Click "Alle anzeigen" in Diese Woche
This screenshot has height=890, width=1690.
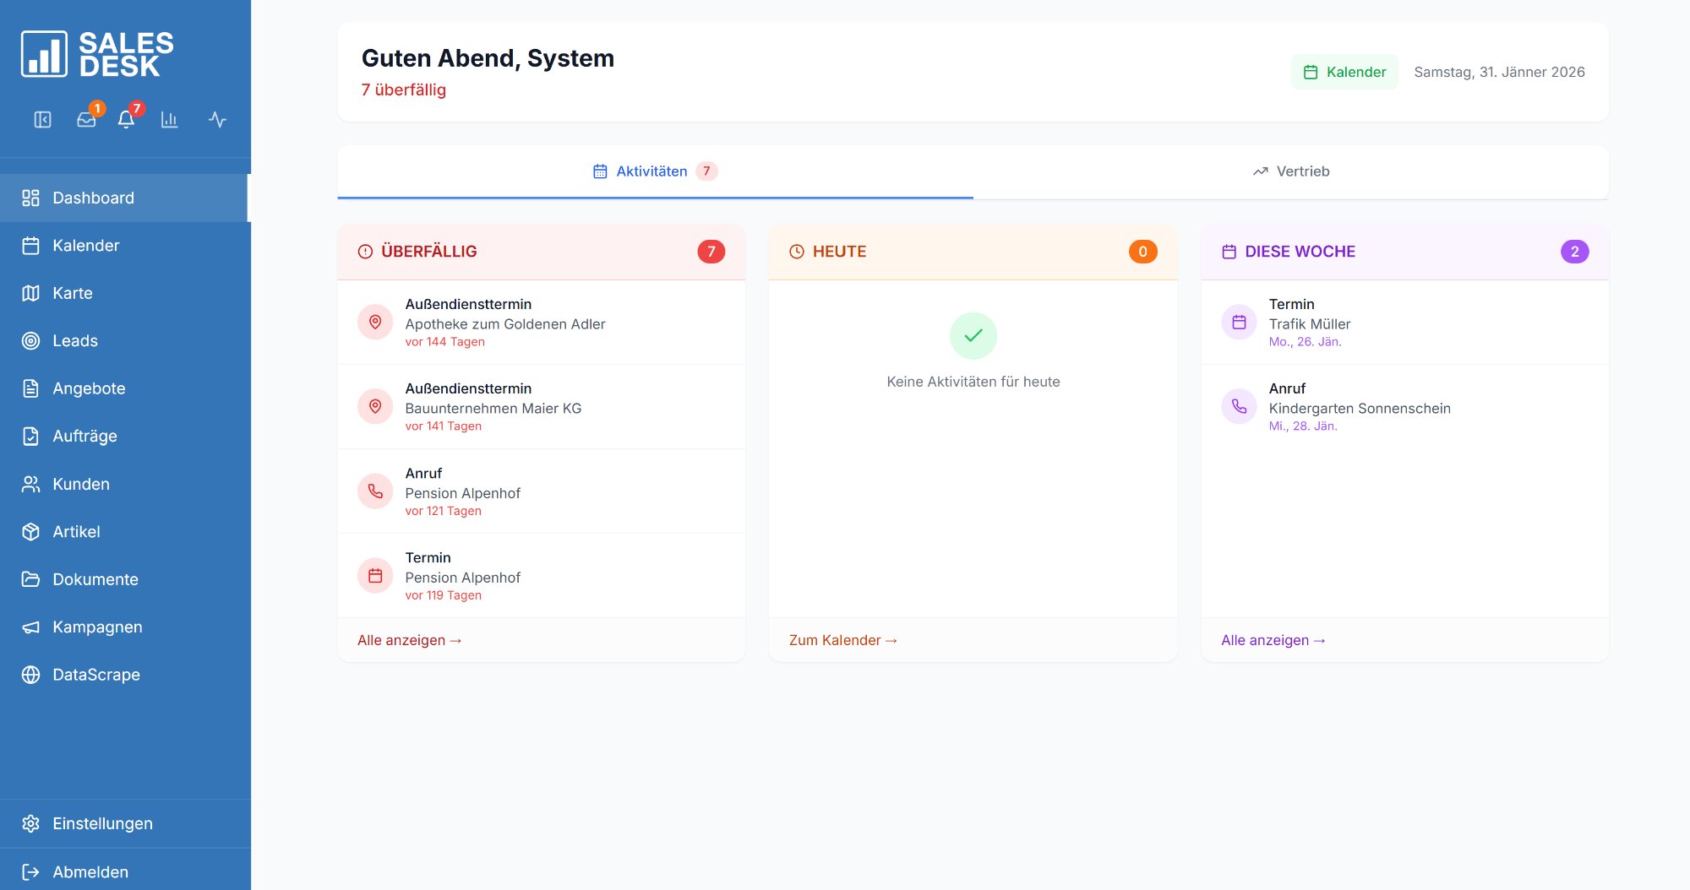(x=1273, y=640)
